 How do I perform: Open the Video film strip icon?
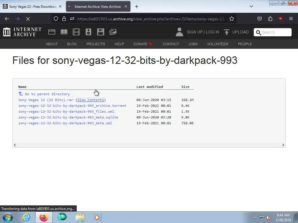[76, 32]
